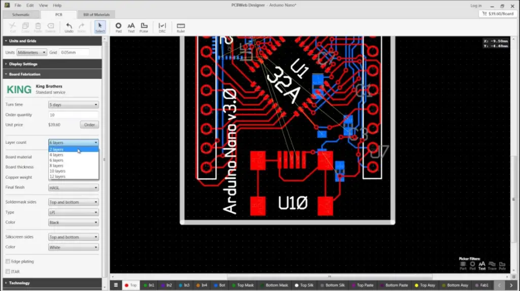
Task: Click the Delete icon in toolbar
Action: click(x=50, y=27)
